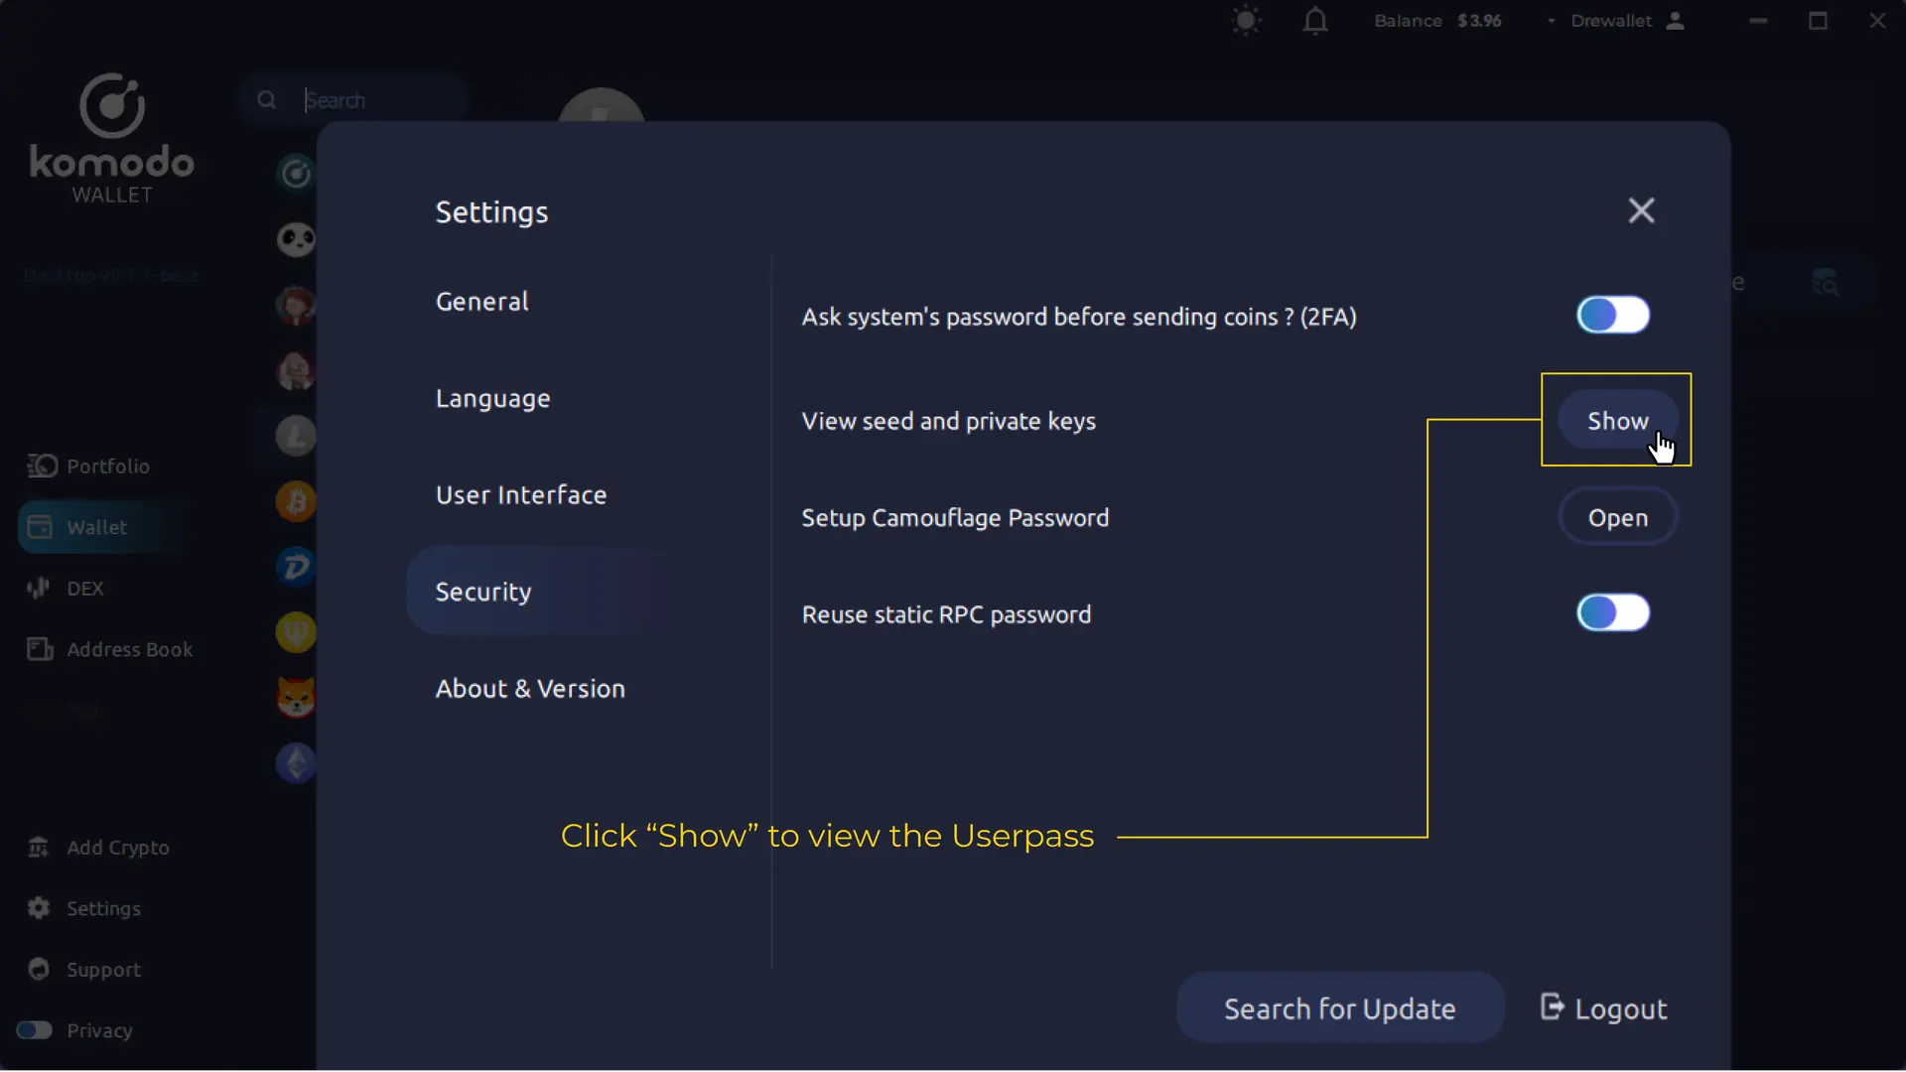Click the notification bell icon
Screen dimensions: 1906x1072
[x=1315, y=20]
